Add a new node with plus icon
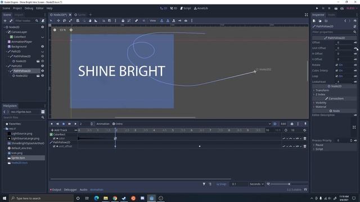Image resolution: width=360 pixels, height=202 pixels. (5, 21)
